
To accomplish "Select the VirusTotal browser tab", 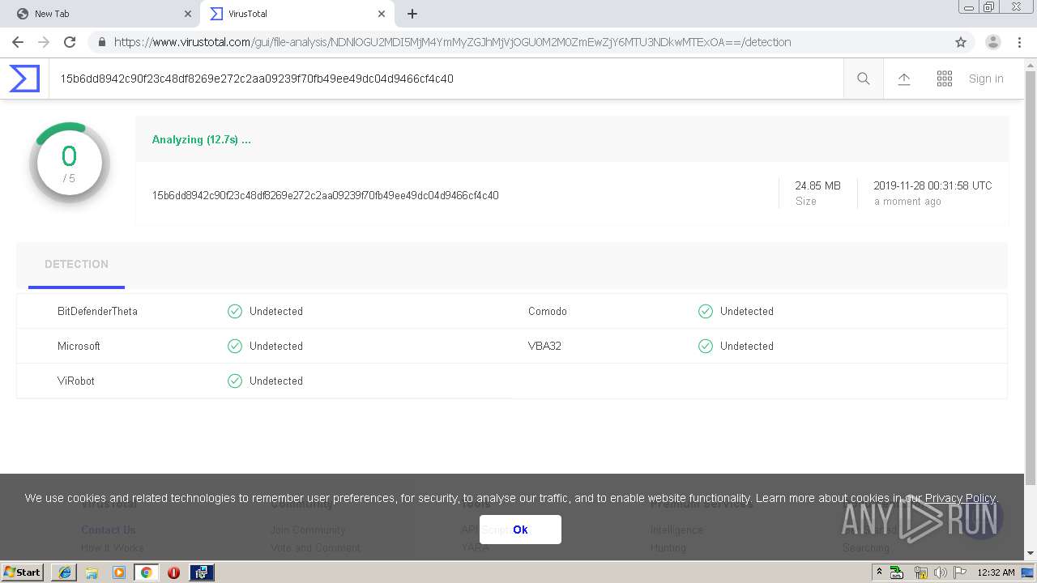I will click(297, 14).
